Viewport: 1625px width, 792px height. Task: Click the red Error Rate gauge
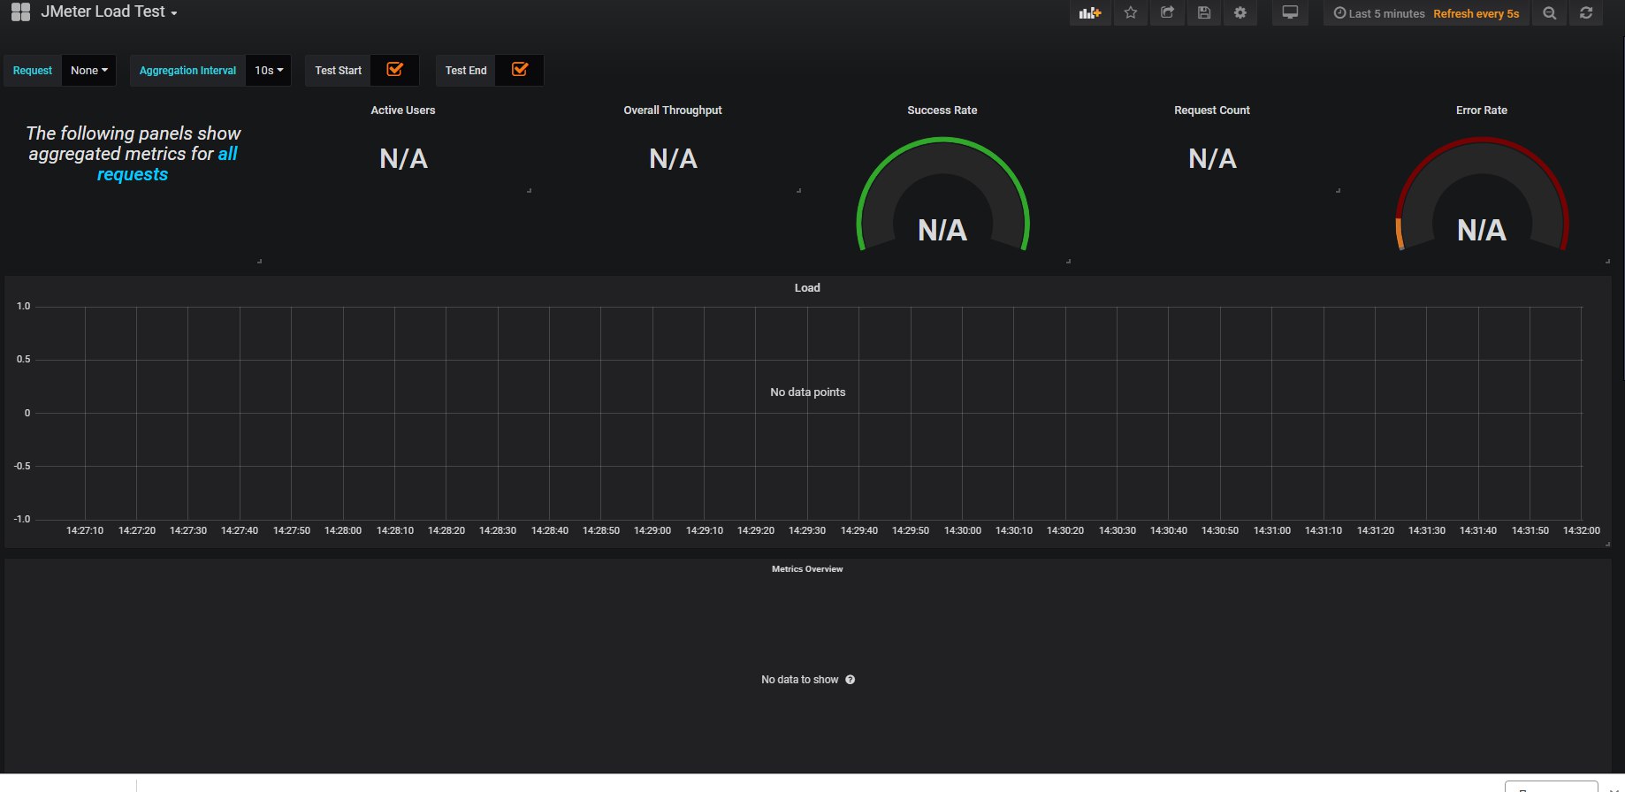(x=1482, y=194)
